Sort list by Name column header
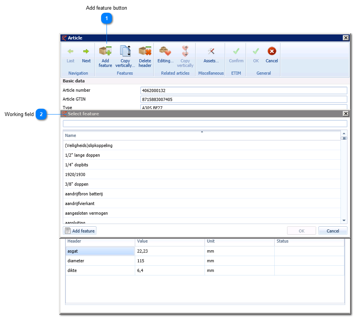356x318 pixels. 201,135
